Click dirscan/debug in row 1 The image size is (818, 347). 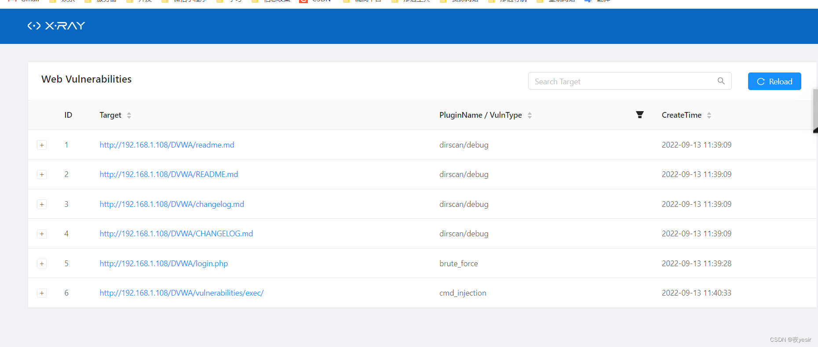[x=464, y=145]
